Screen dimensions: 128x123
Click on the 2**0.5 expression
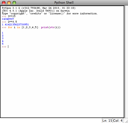click(13, 22)
